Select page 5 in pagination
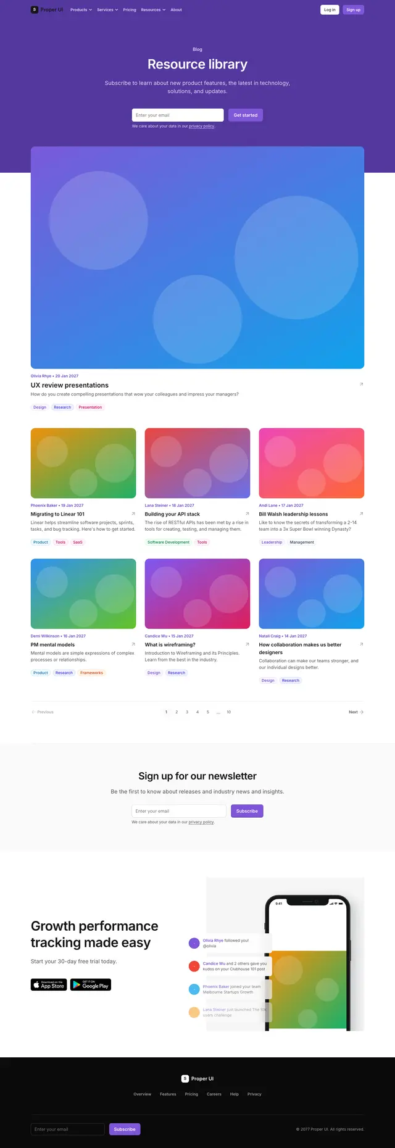 [208, 712]
